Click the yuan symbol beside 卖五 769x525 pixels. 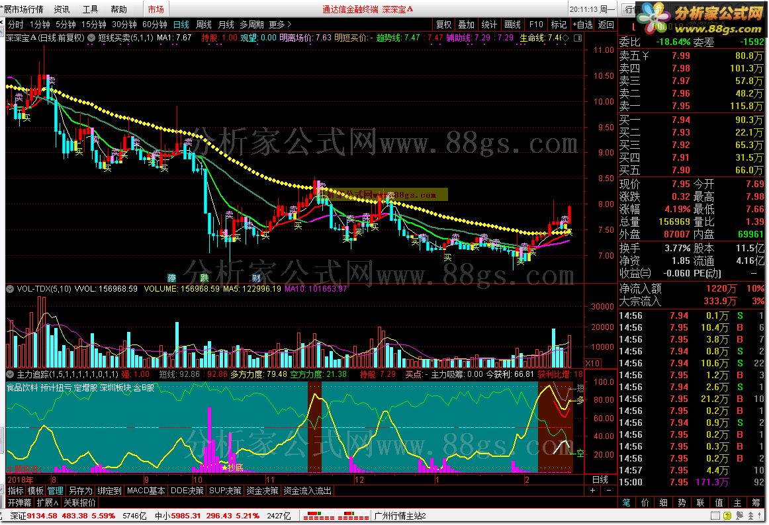coord(645,56)
